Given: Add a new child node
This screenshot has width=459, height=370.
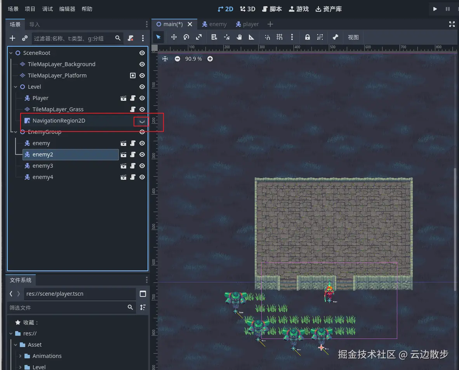Looking at the screenshot, I should [x=12, y=38].
